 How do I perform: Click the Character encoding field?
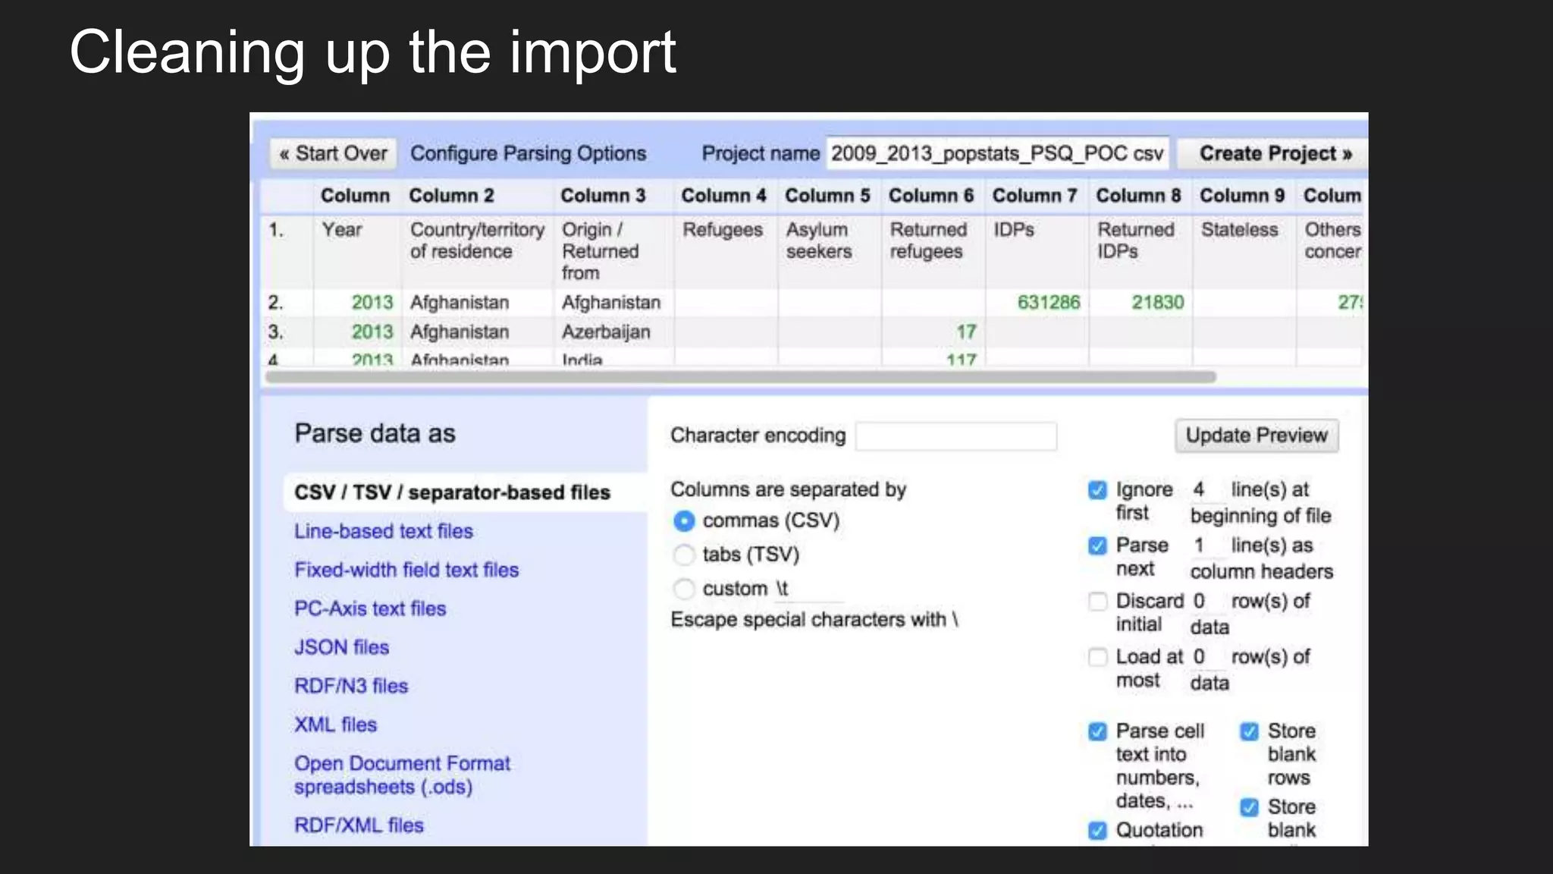pyautogui.click(x=955, y=436)
